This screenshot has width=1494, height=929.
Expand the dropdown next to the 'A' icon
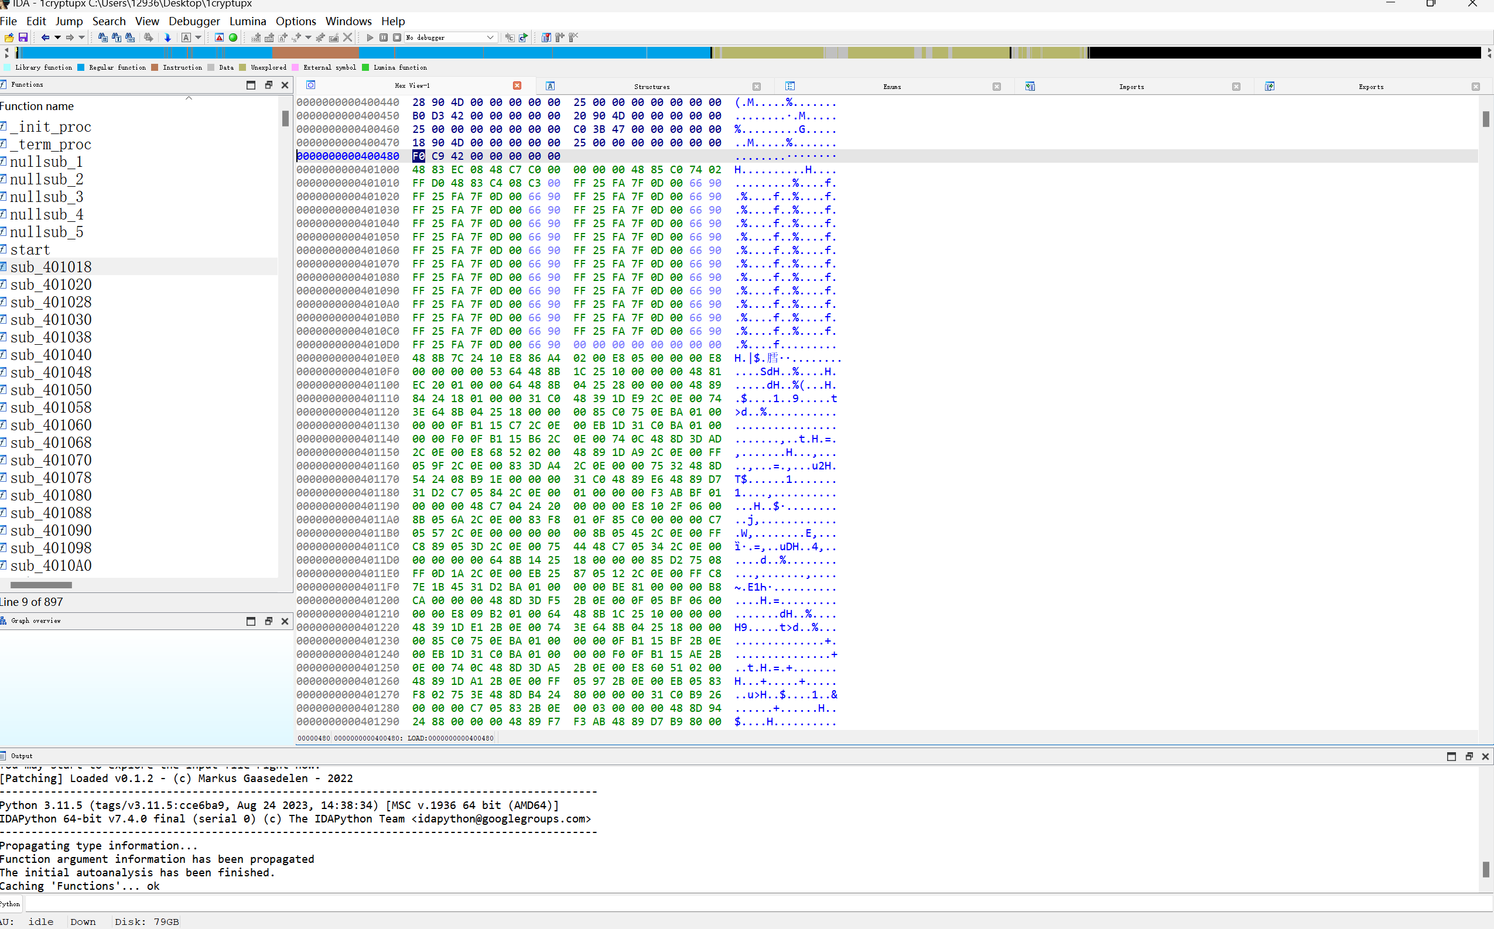coord(198,37)
